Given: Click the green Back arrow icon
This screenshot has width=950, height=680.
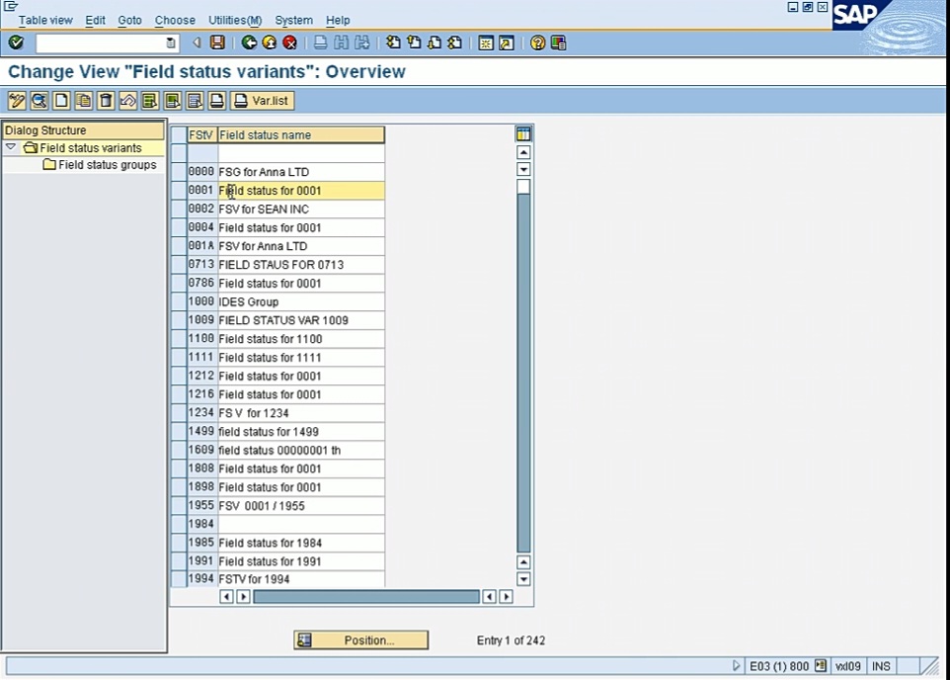Looking at the screenshot, I should (249, 42).
